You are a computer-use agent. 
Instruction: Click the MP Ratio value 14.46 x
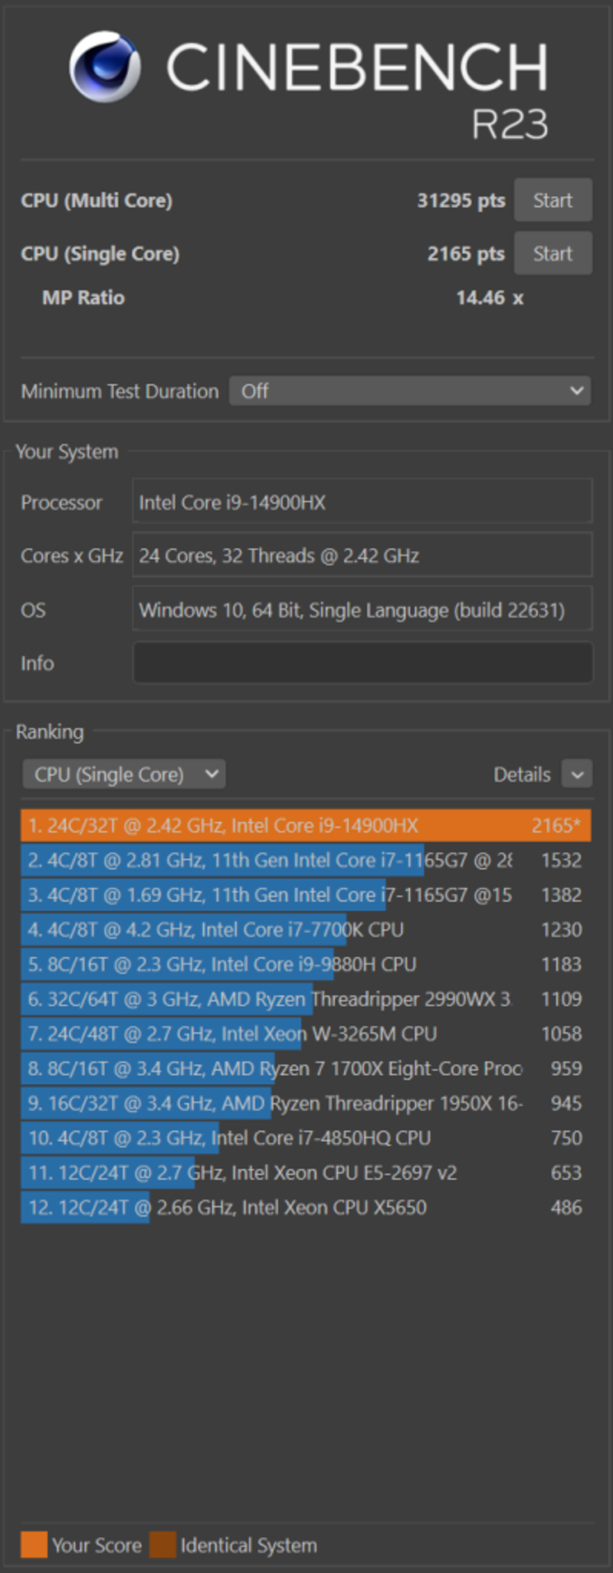tap(490, 298)
